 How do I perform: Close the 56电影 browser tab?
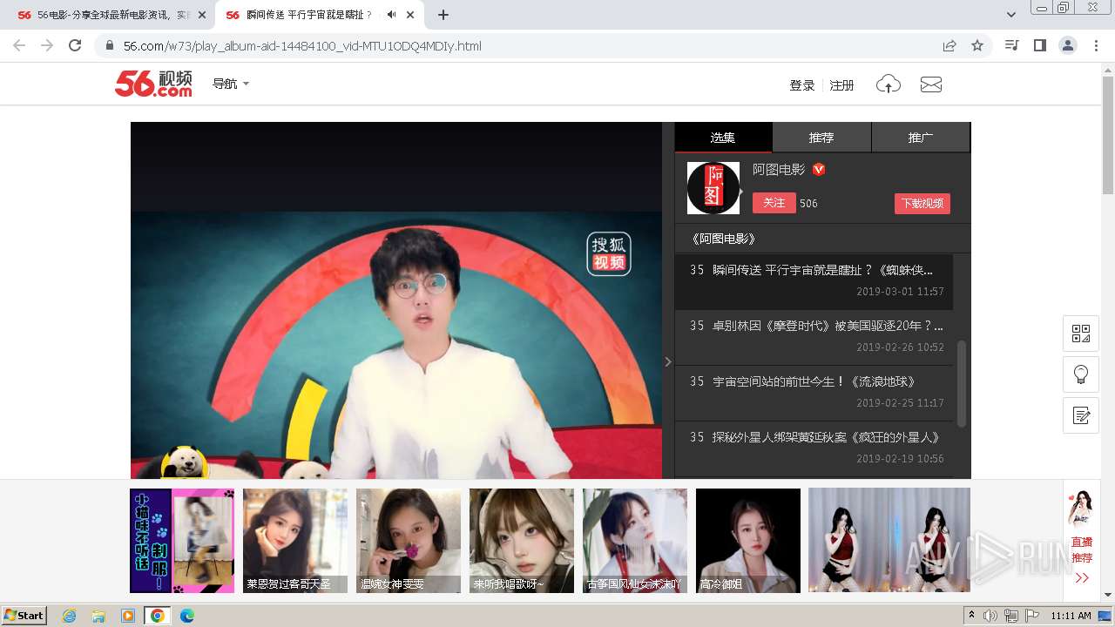(x=202, y=15)
